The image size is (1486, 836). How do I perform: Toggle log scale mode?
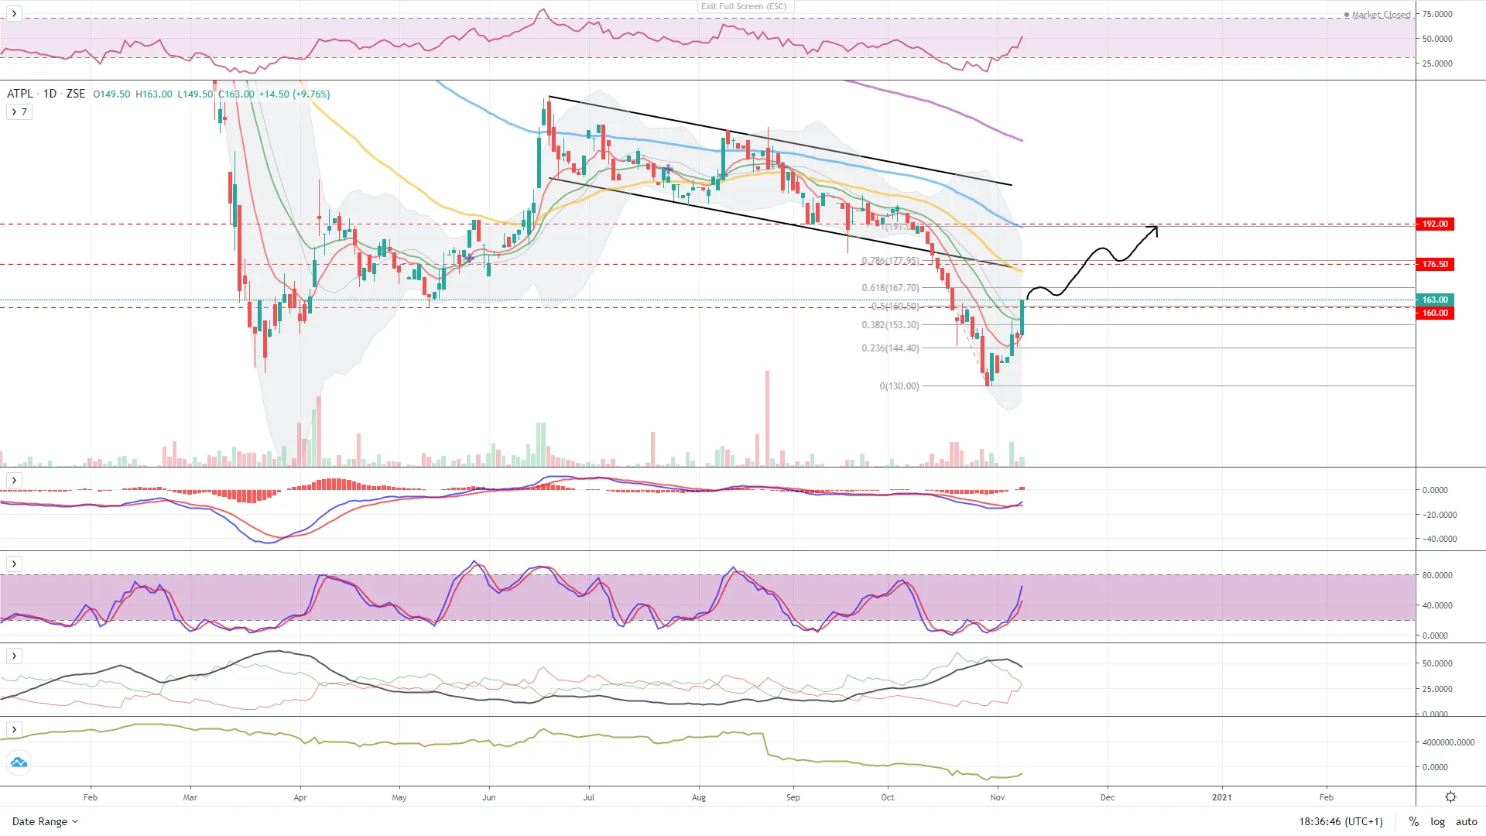tap(1437, 821)
